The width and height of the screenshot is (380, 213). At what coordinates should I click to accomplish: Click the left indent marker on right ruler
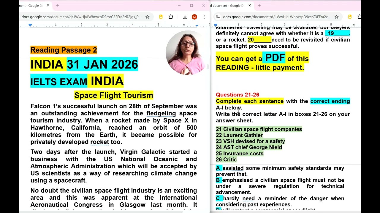216,25
